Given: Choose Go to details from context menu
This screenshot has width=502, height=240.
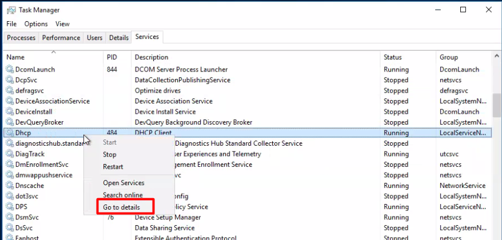Looking at the screenshot, I should click(121, 207).
